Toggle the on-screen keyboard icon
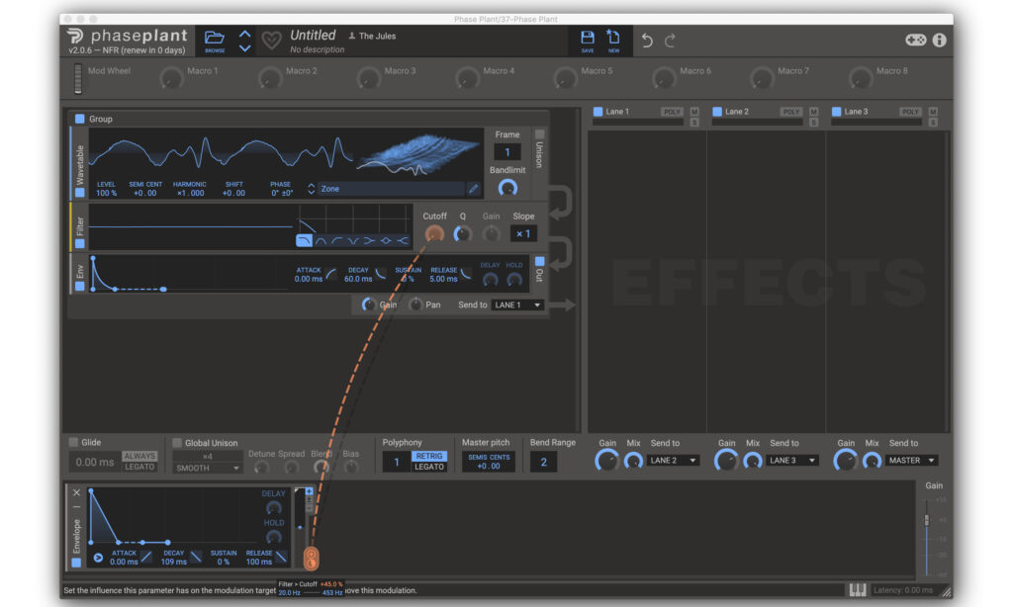 click(858, 589)
